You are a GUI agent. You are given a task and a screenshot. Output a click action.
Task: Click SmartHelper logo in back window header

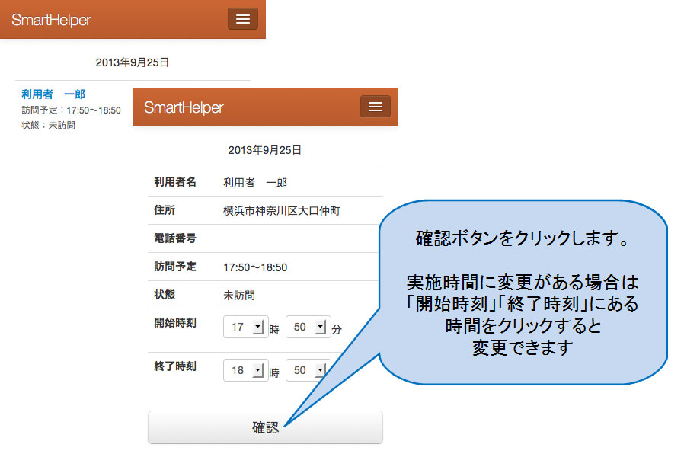click(x=51, y=20)
